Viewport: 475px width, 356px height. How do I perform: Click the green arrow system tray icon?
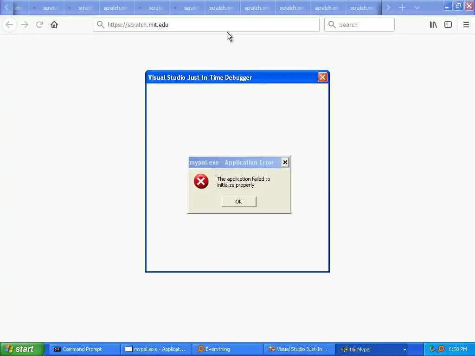[x=432, y=350]
